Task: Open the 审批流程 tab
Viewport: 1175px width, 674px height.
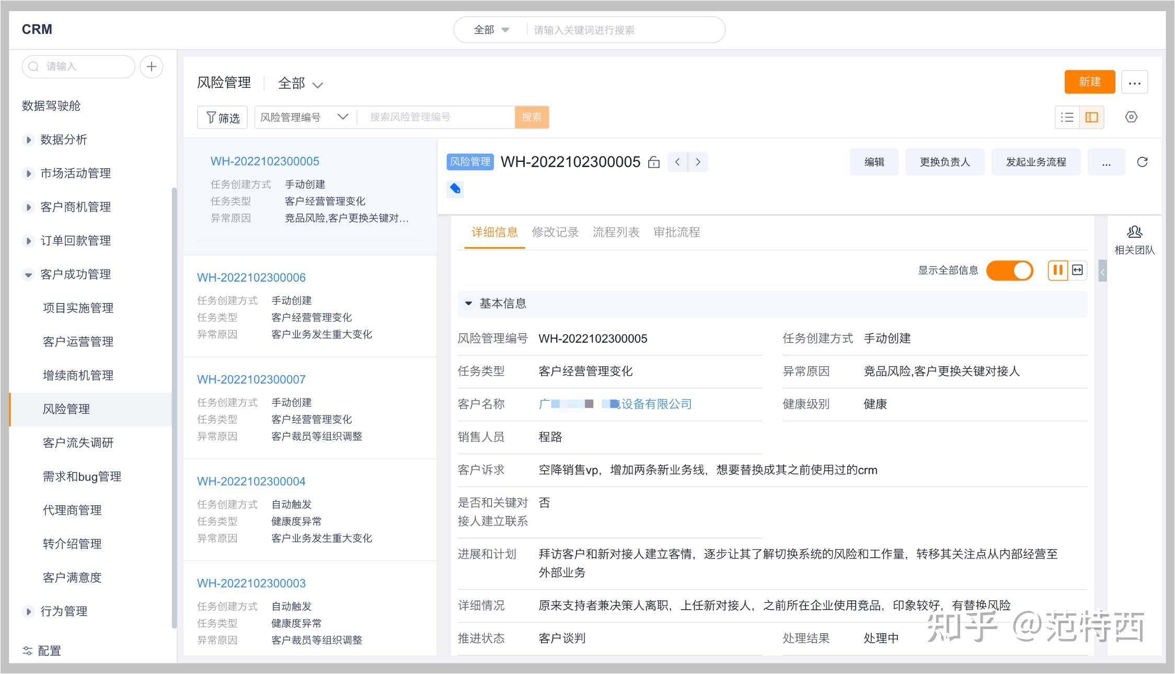Action: pos(677,232)
